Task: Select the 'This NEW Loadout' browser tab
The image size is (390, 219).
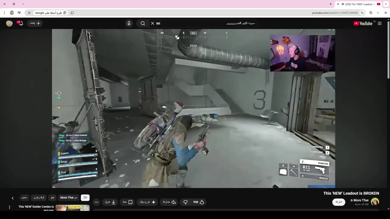Action: coord(358,4)
